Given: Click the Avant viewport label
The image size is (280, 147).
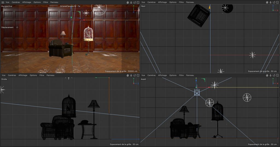Looking at the screenshot, I should (144, 79).
